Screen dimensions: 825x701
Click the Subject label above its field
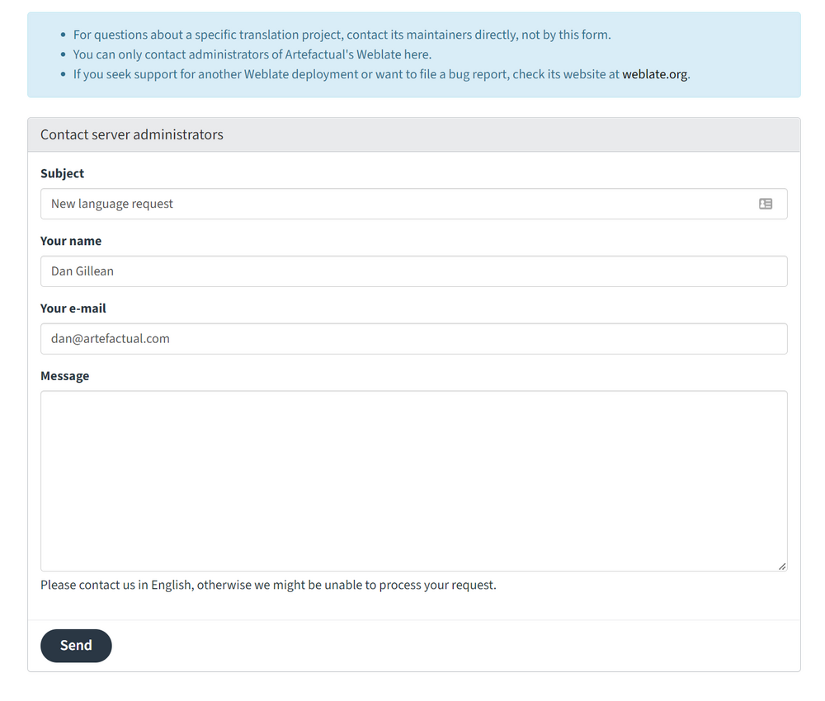point(62,173)
